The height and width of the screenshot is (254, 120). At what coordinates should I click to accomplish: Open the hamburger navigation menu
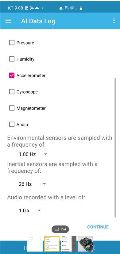pyautogui.click(x=8, y=21)
